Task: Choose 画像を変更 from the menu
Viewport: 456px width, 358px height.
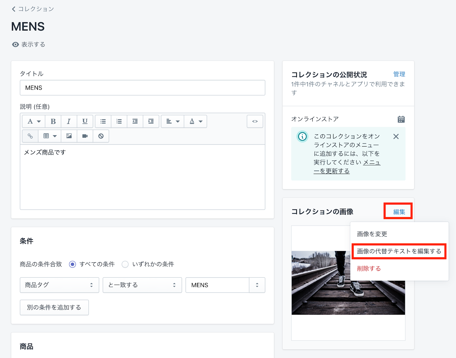Action: pos(372,234)
